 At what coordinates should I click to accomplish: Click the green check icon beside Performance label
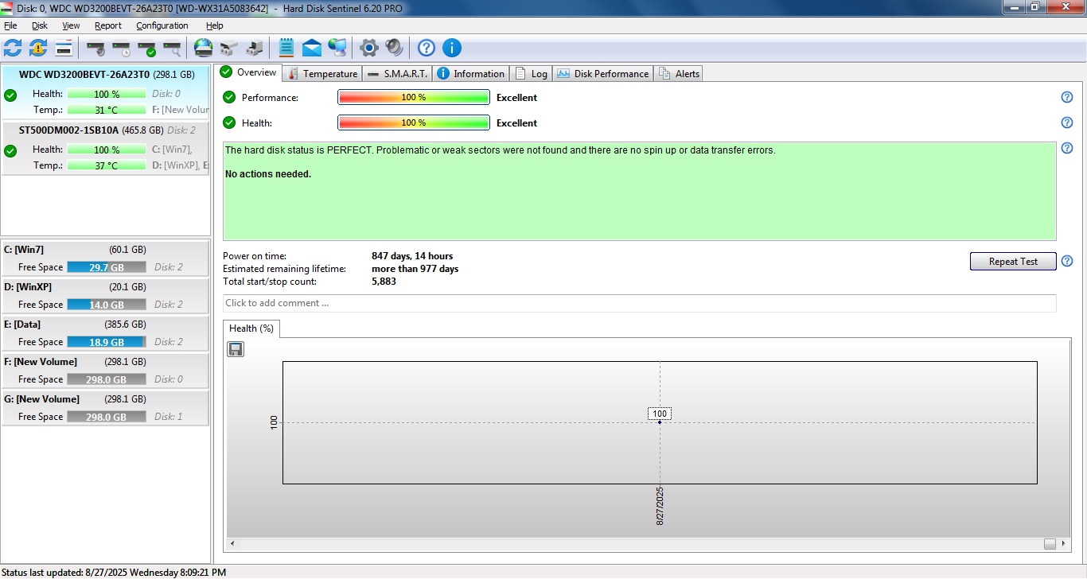coord(229,97)
